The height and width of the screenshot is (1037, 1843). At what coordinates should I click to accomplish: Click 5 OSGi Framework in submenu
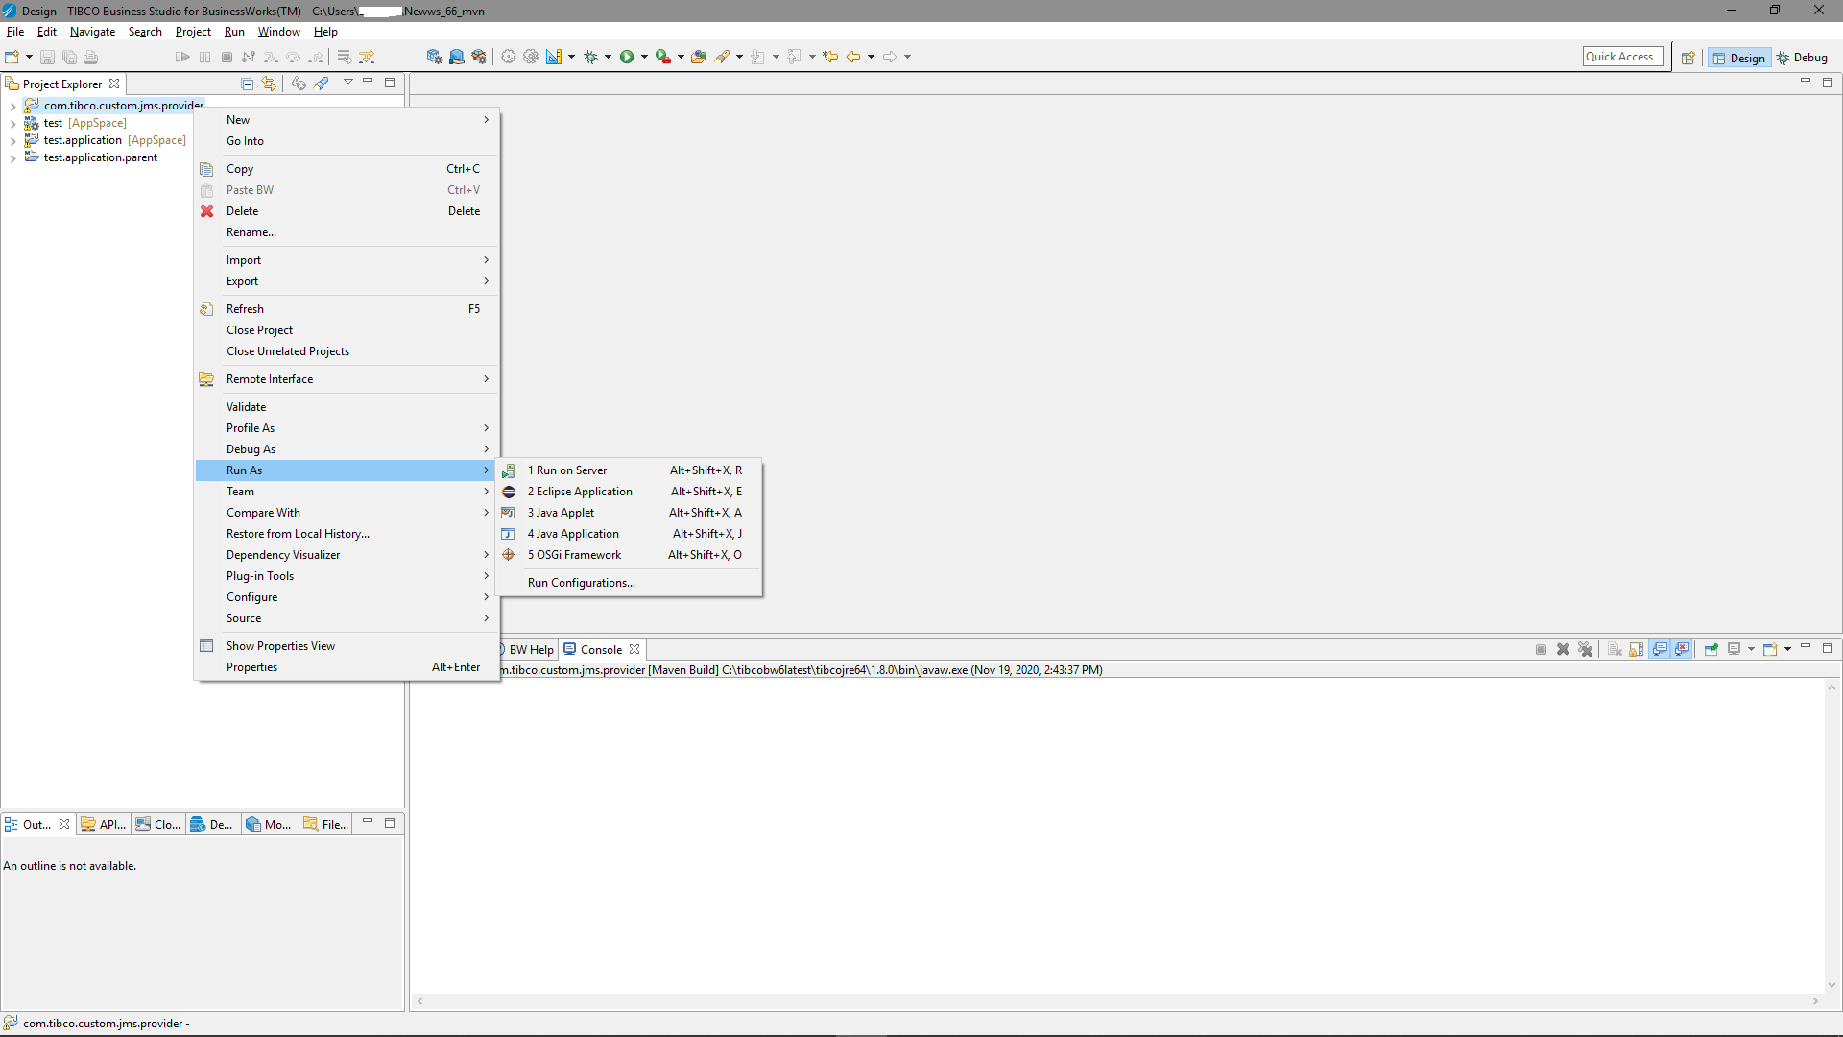[630, 555]
